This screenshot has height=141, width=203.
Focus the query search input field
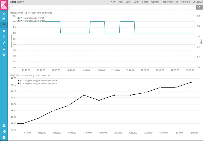click(x=103, y=7)
